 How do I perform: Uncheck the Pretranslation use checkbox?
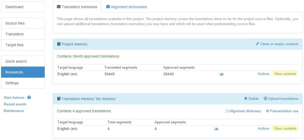[267, 111]
